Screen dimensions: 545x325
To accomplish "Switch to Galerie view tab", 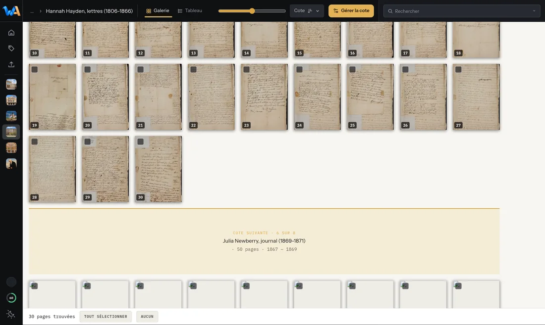I will pos(158,11).
